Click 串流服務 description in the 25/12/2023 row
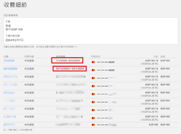The image size is (181, 134). [x=29, y=69]
